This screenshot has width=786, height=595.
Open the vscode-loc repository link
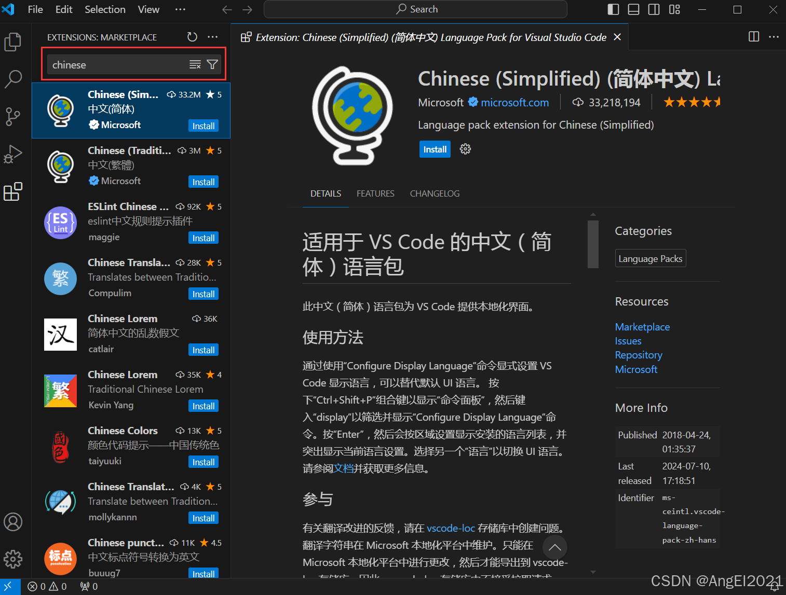point(451,528)
